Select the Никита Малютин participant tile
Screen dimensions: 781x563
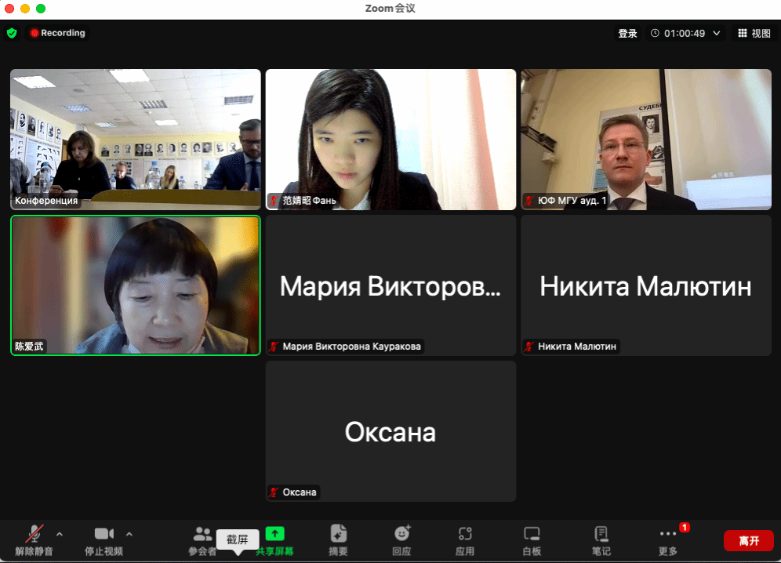point(645,285)
